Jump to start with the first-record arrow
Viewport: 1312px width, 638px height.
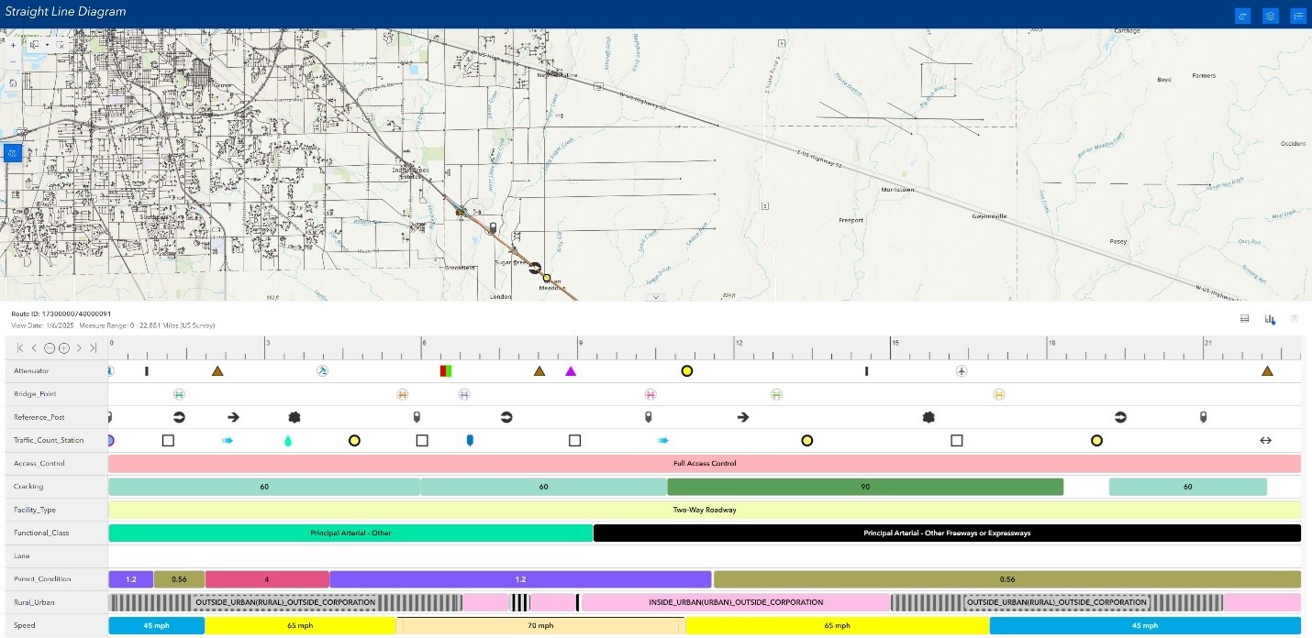click(20, 348)
